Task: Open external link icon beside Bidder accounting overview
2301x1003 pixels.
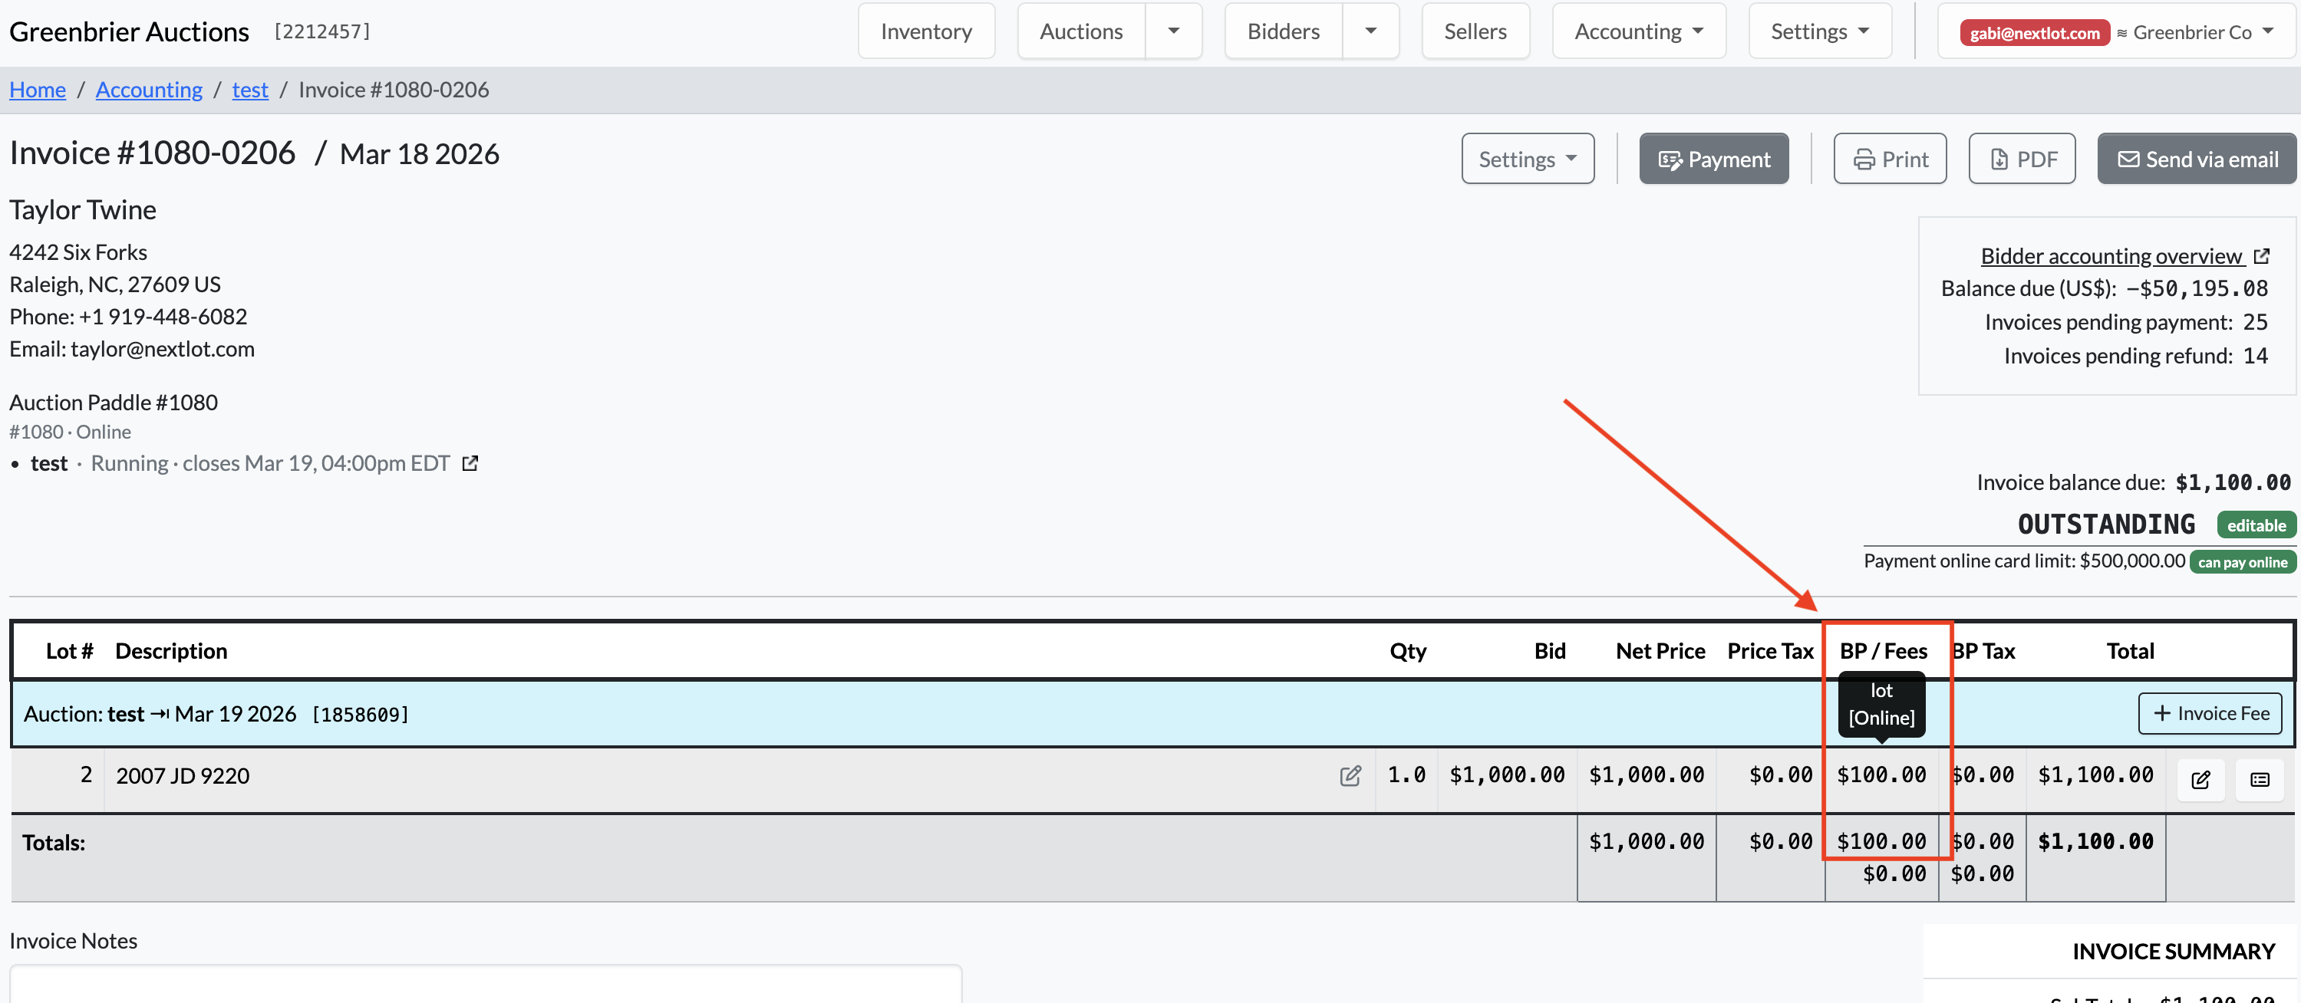Action: pos(2261,256)
